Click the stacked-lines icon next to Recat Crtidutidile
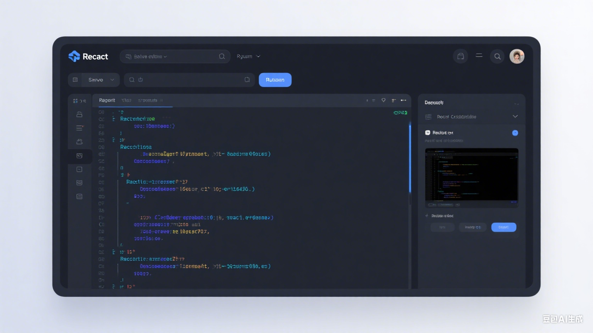This screenshot has width=593, height=333. coord(428,116)
